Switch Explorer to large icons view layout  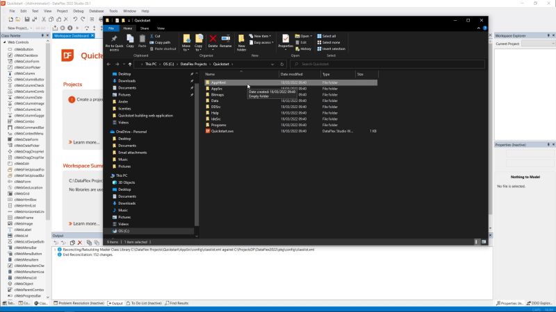(484, 242)
